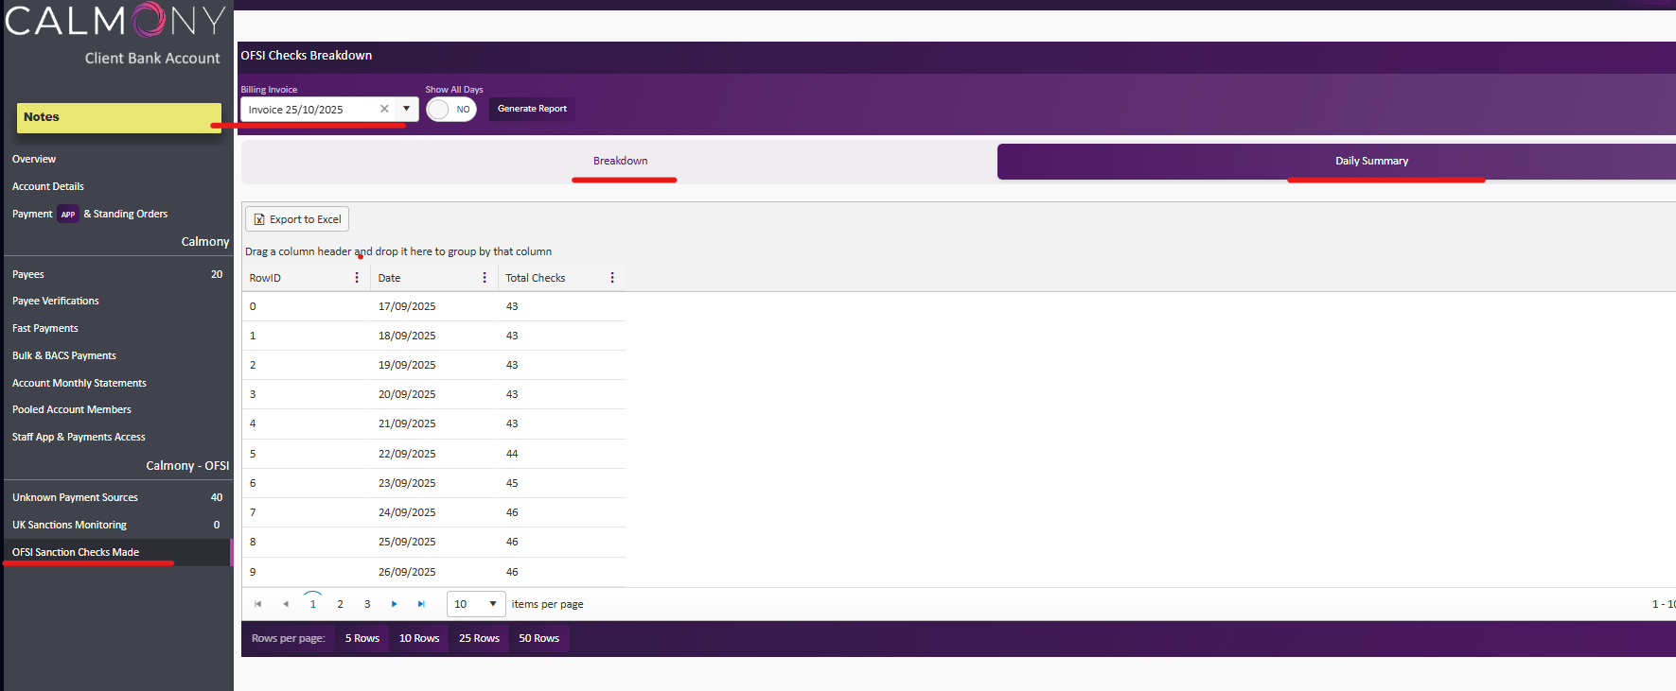The width and height of the screenshot is (1676, 691).
Task: Open the Date column options menu
Action: pos(485,278)
